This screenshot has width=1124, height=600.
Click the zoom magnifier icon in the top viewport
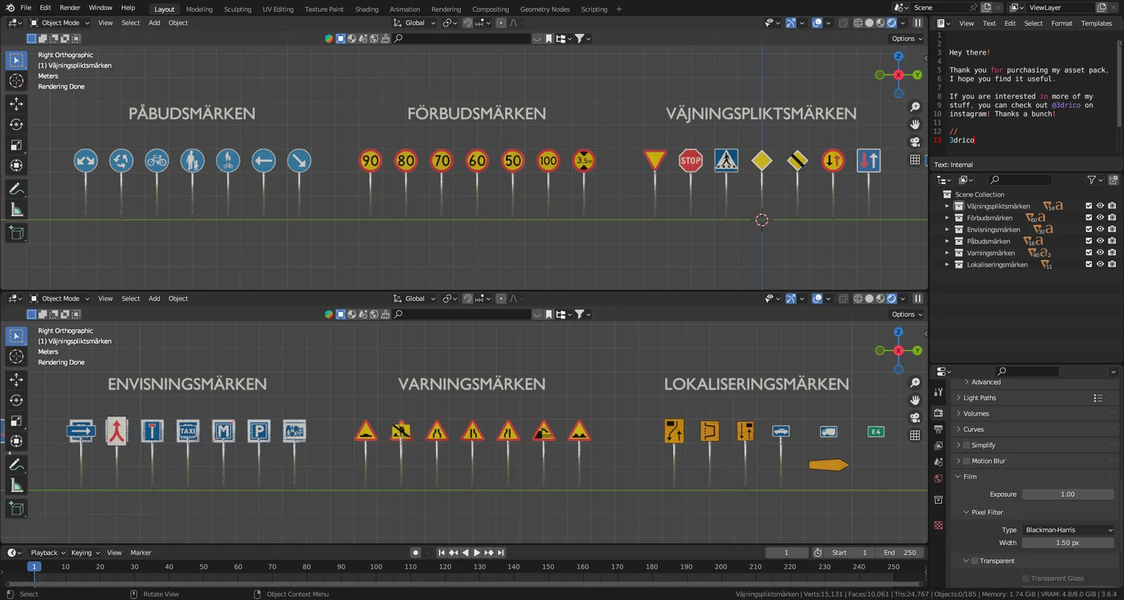pos(915,107)
